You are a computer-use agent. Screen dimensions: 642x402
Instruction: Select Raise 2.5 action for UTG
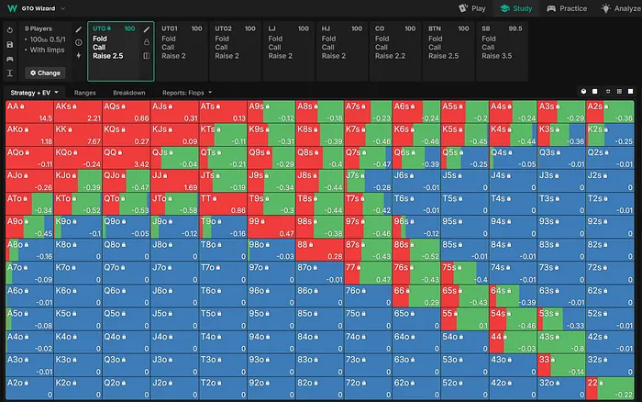tap(109, 56)
